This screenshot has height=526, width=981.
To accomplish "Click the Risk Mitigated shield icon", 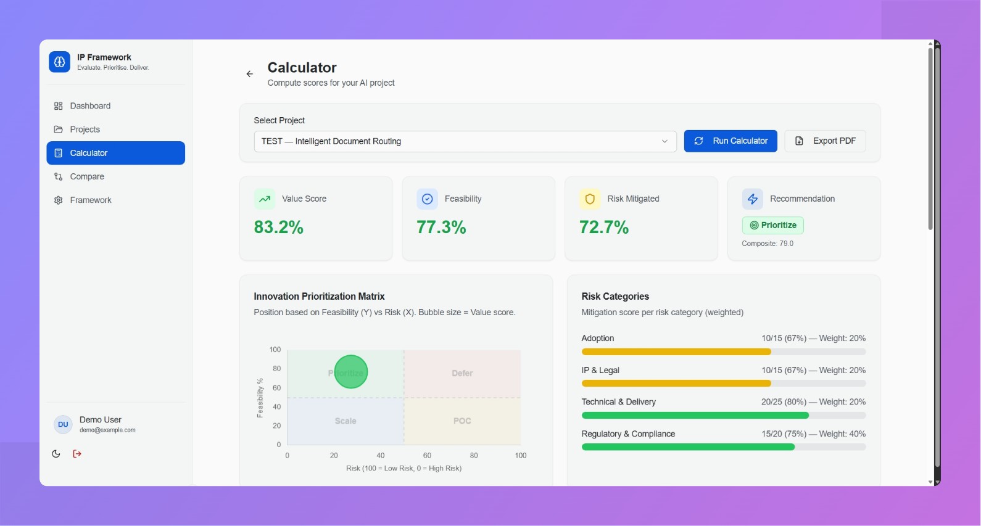I will [x=590, y=199].
